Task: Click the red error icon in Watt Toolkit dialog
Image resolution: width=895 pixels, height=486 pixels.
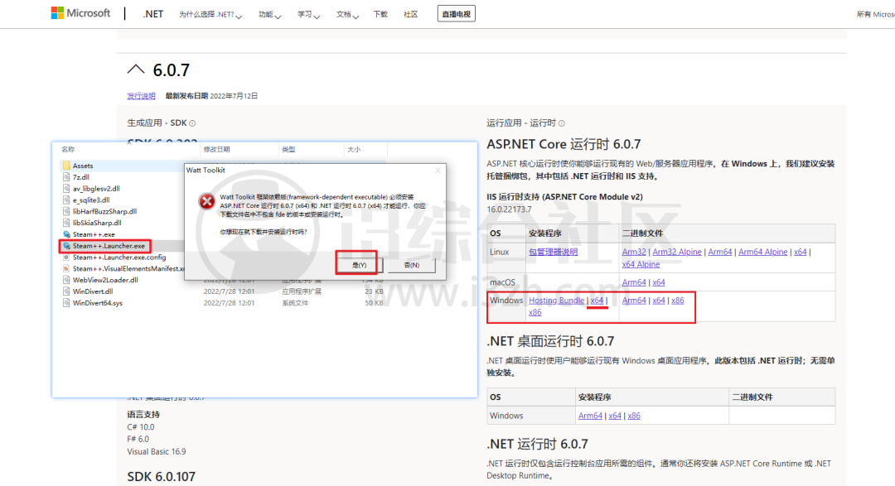Action: [206, 201]
